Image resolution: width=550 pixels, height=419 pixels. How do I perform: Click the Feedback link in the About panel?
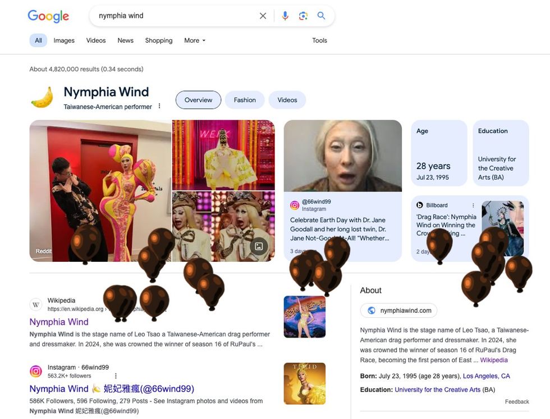click(516, 401)
